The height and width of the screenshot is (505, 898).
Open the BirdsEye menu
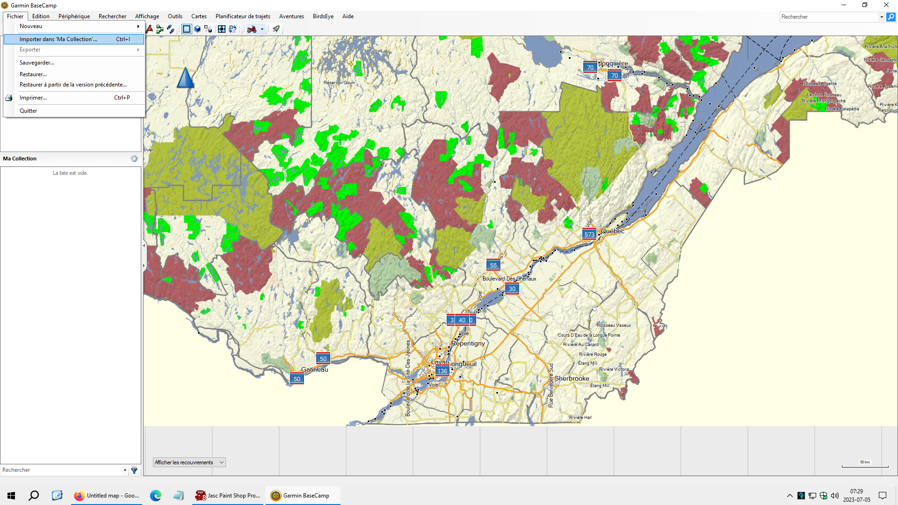[323, 16]
